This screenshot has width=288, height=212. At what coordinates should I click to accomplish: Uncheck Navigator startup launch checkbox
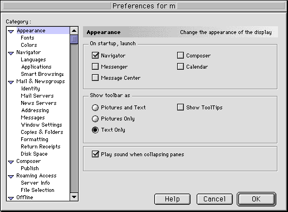(95, 55)
